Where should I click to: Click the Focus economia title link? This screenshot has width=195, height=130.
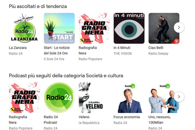127,117
